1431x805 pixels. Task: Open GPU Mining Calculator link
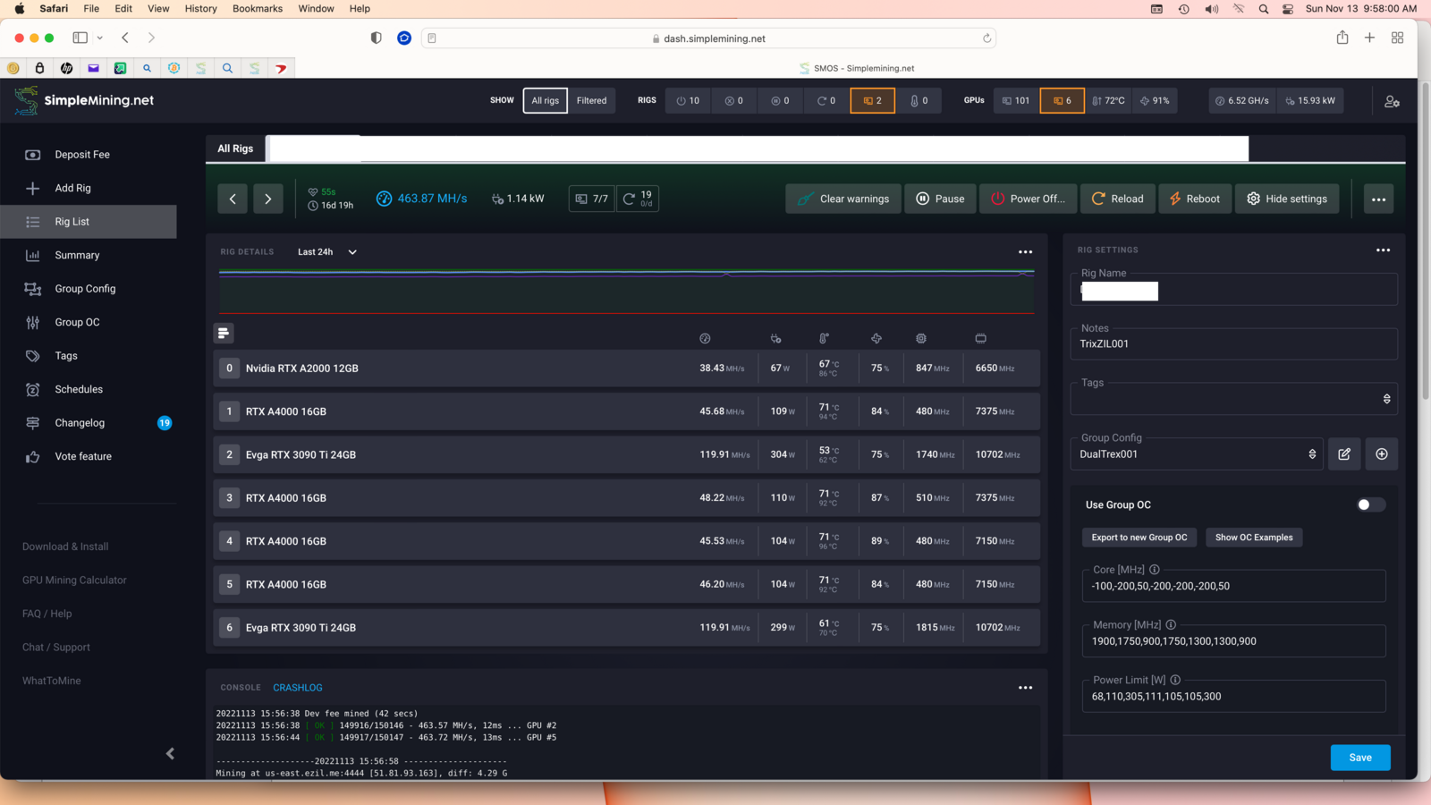(74, 580)
